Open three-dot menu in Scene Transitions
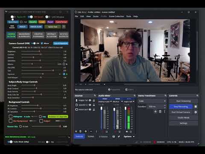205x154 pixels. click(164, 111)
